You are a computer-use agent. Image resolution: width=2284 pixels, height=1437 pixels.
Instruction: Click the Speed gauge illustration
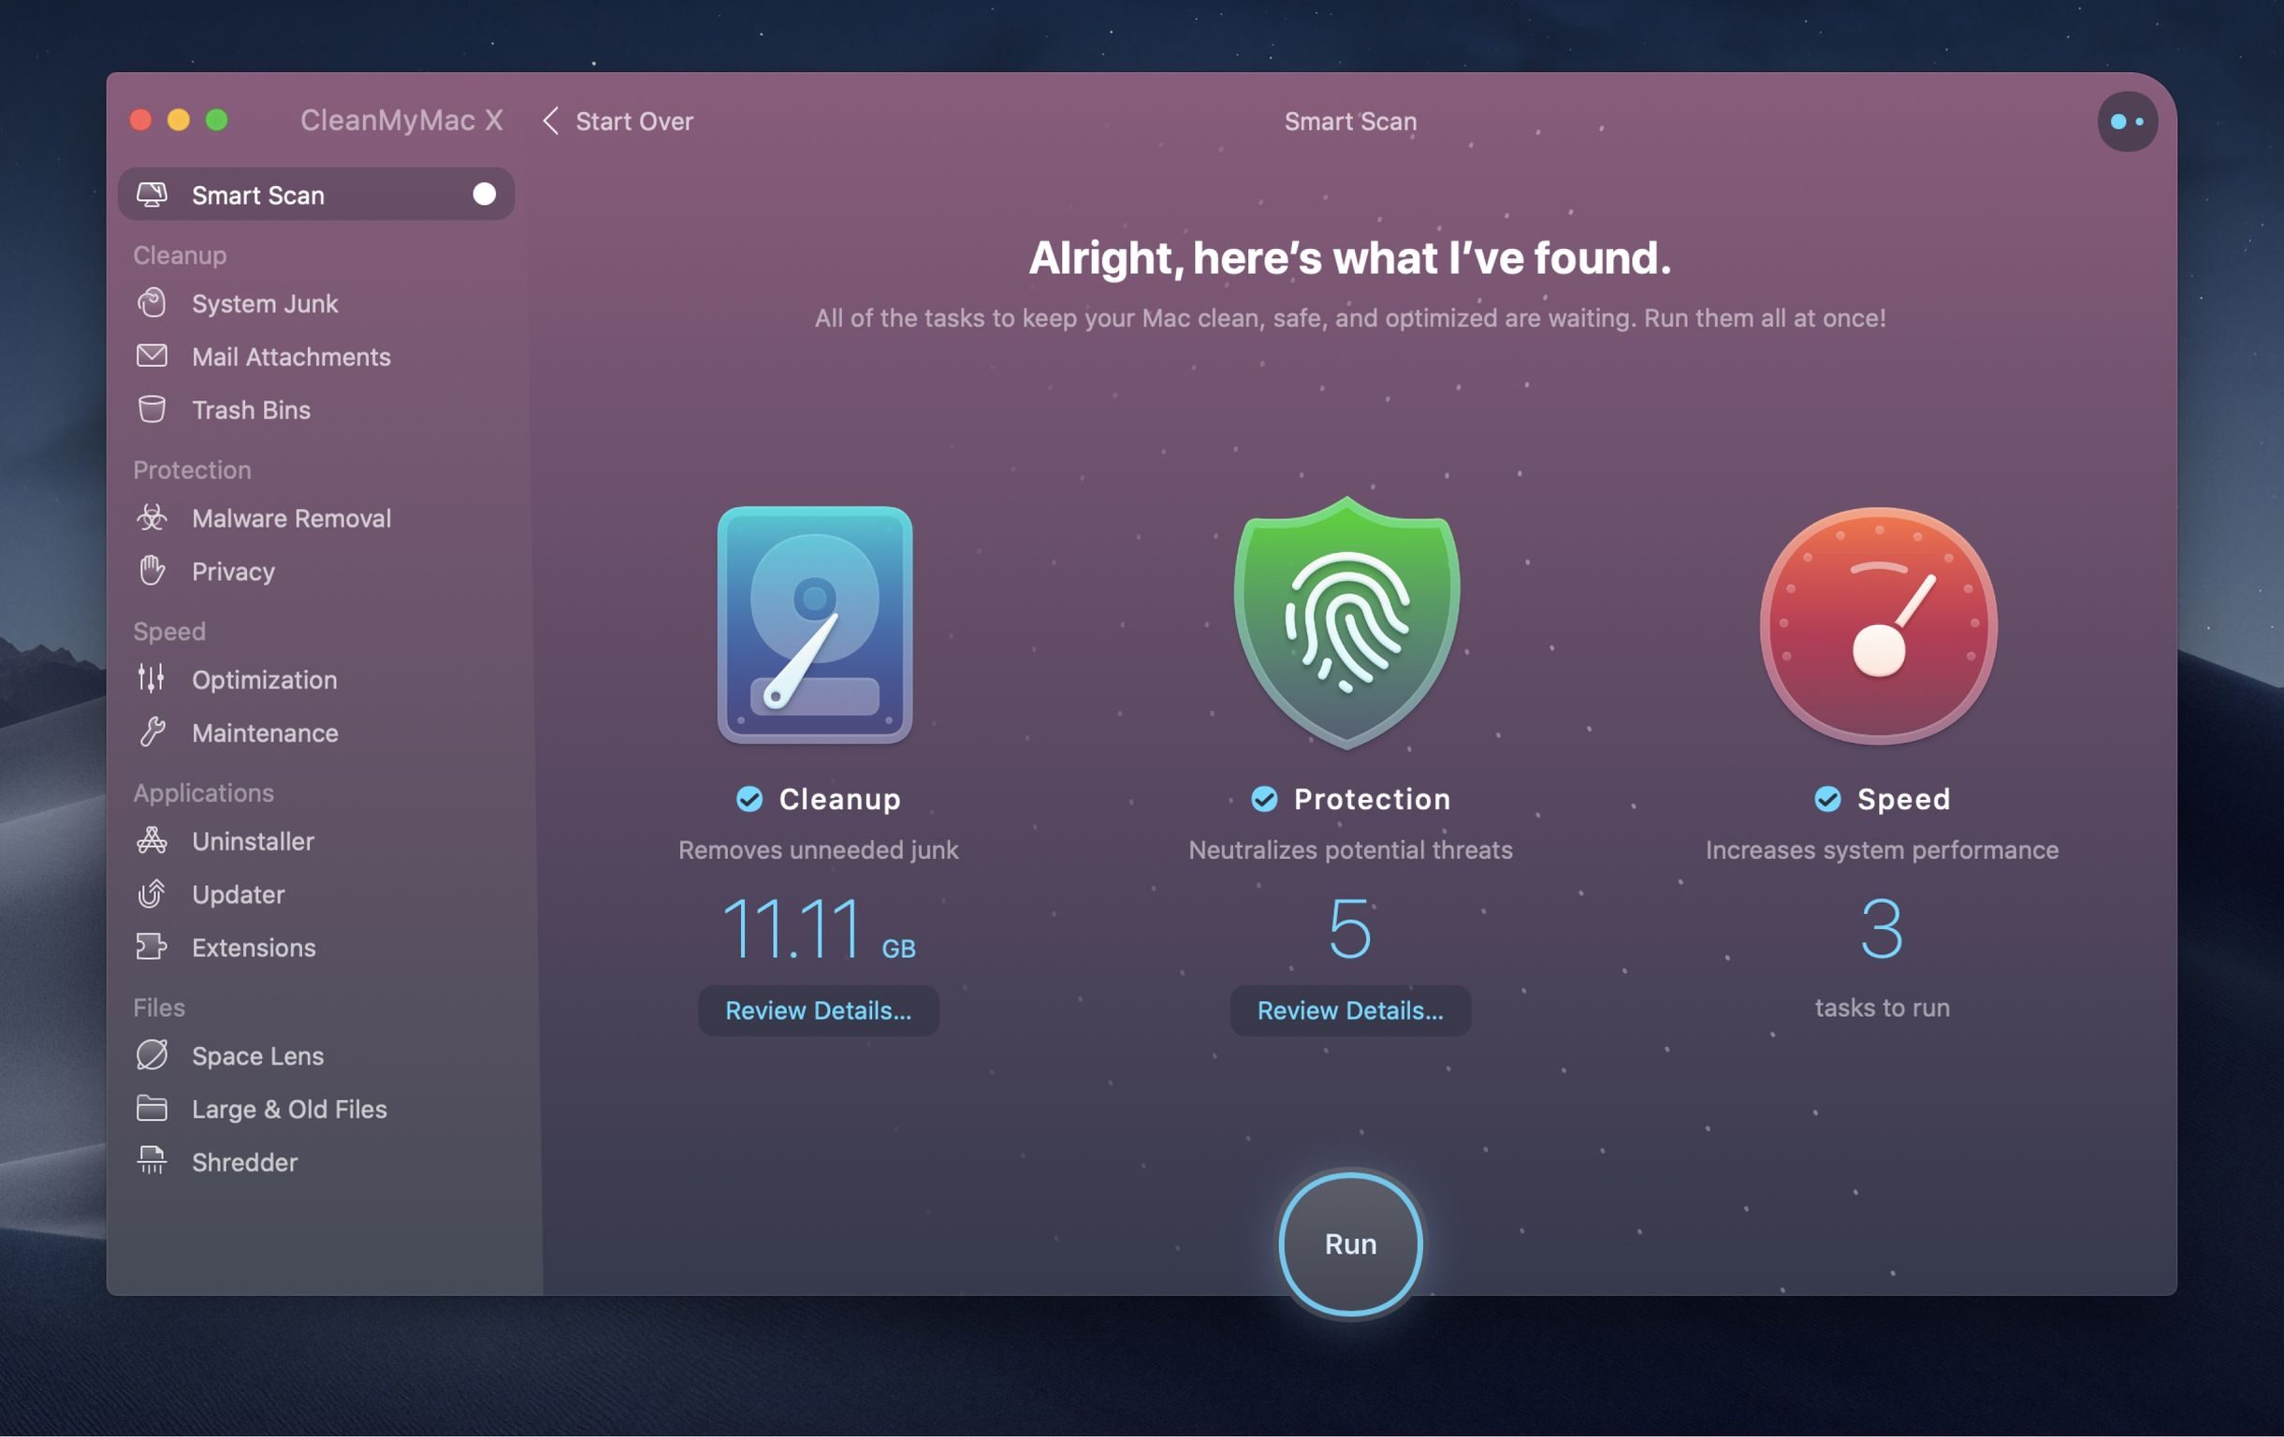point(1879,625)
